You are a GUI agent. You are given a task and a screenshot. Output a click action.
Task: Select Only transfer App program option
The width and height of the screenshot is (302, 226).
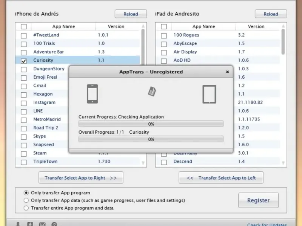click(26, 192)
